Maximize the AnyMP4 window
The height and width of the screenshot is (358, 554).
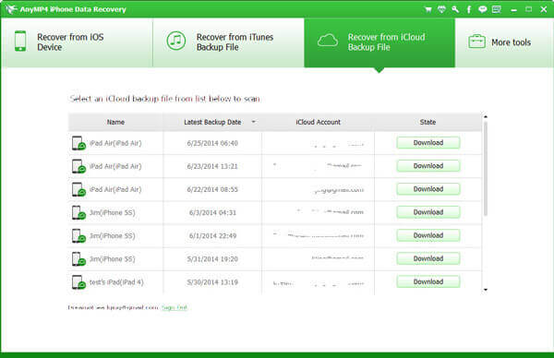(528, 9)
